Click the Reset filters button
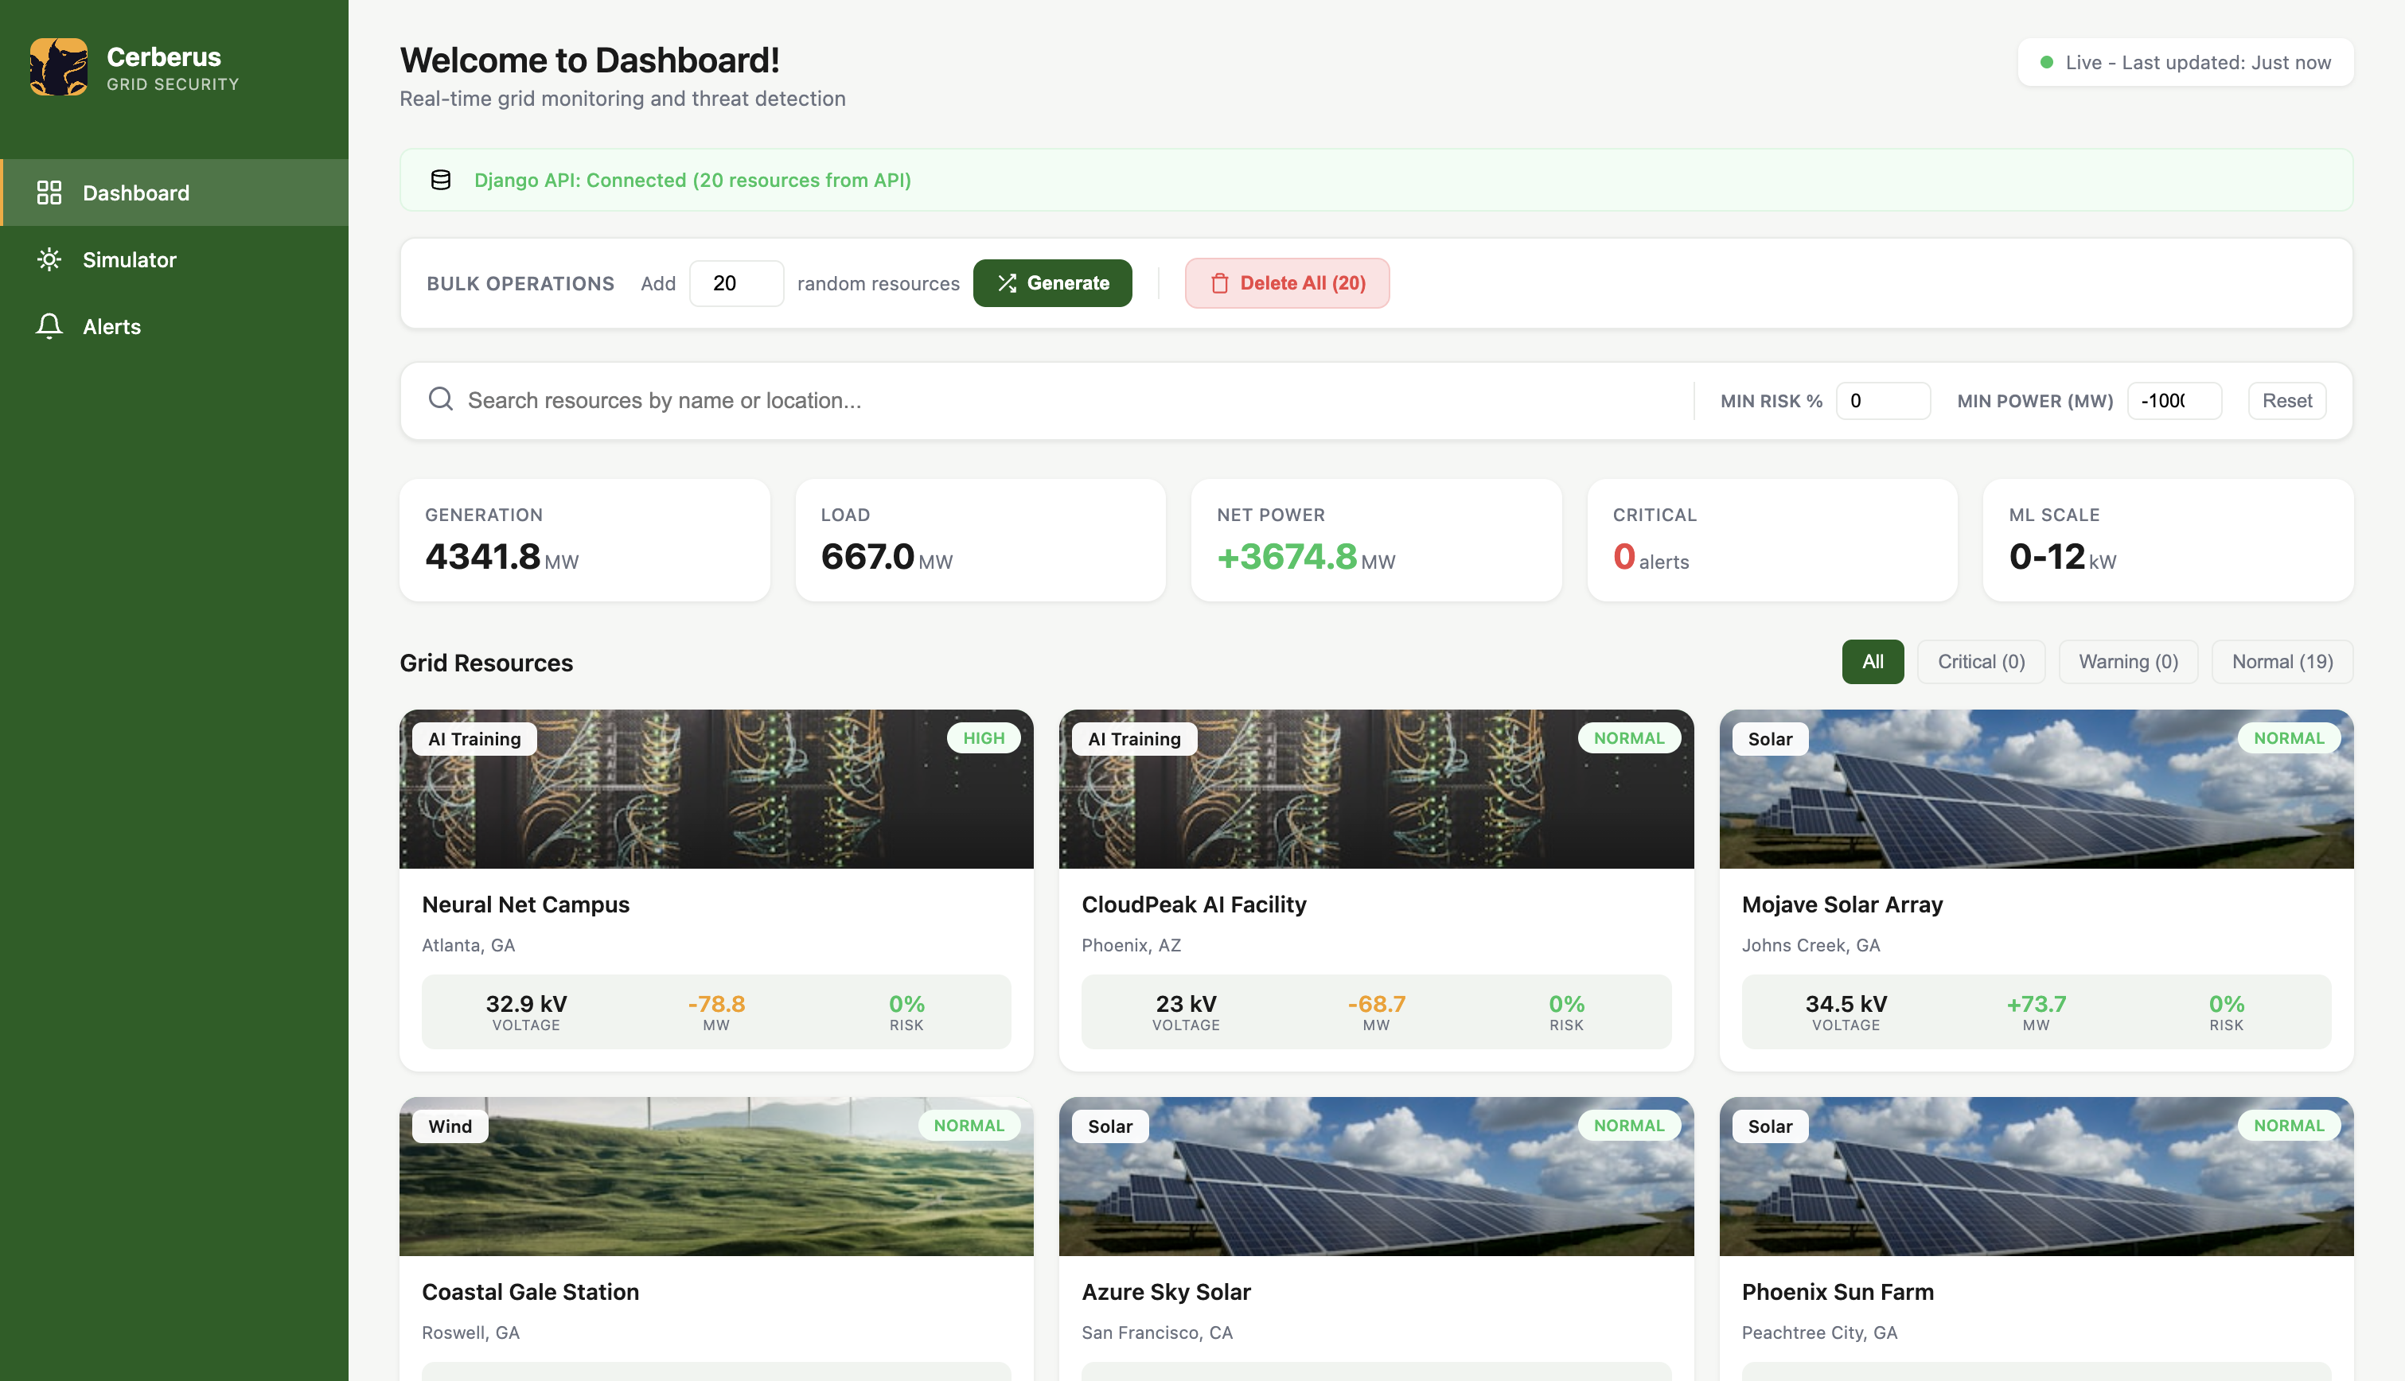Image resolution: width=2405 pixels, height=1381 pixels. [2286, 400]
